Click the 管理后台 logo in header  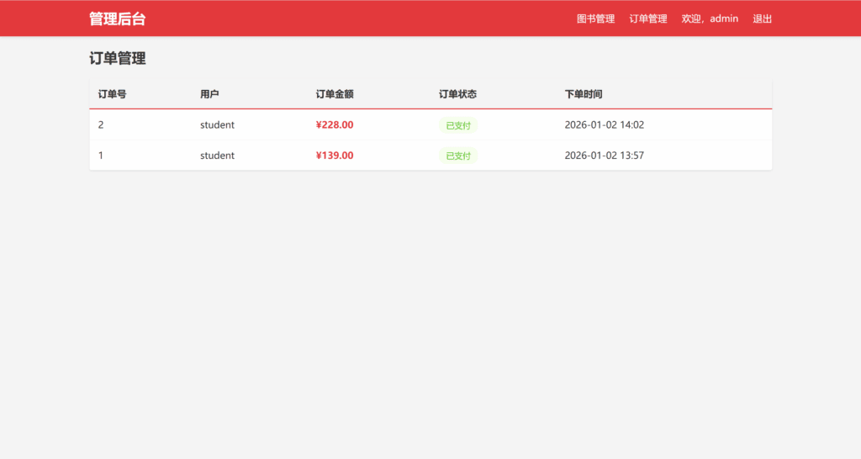click(117, 18)
